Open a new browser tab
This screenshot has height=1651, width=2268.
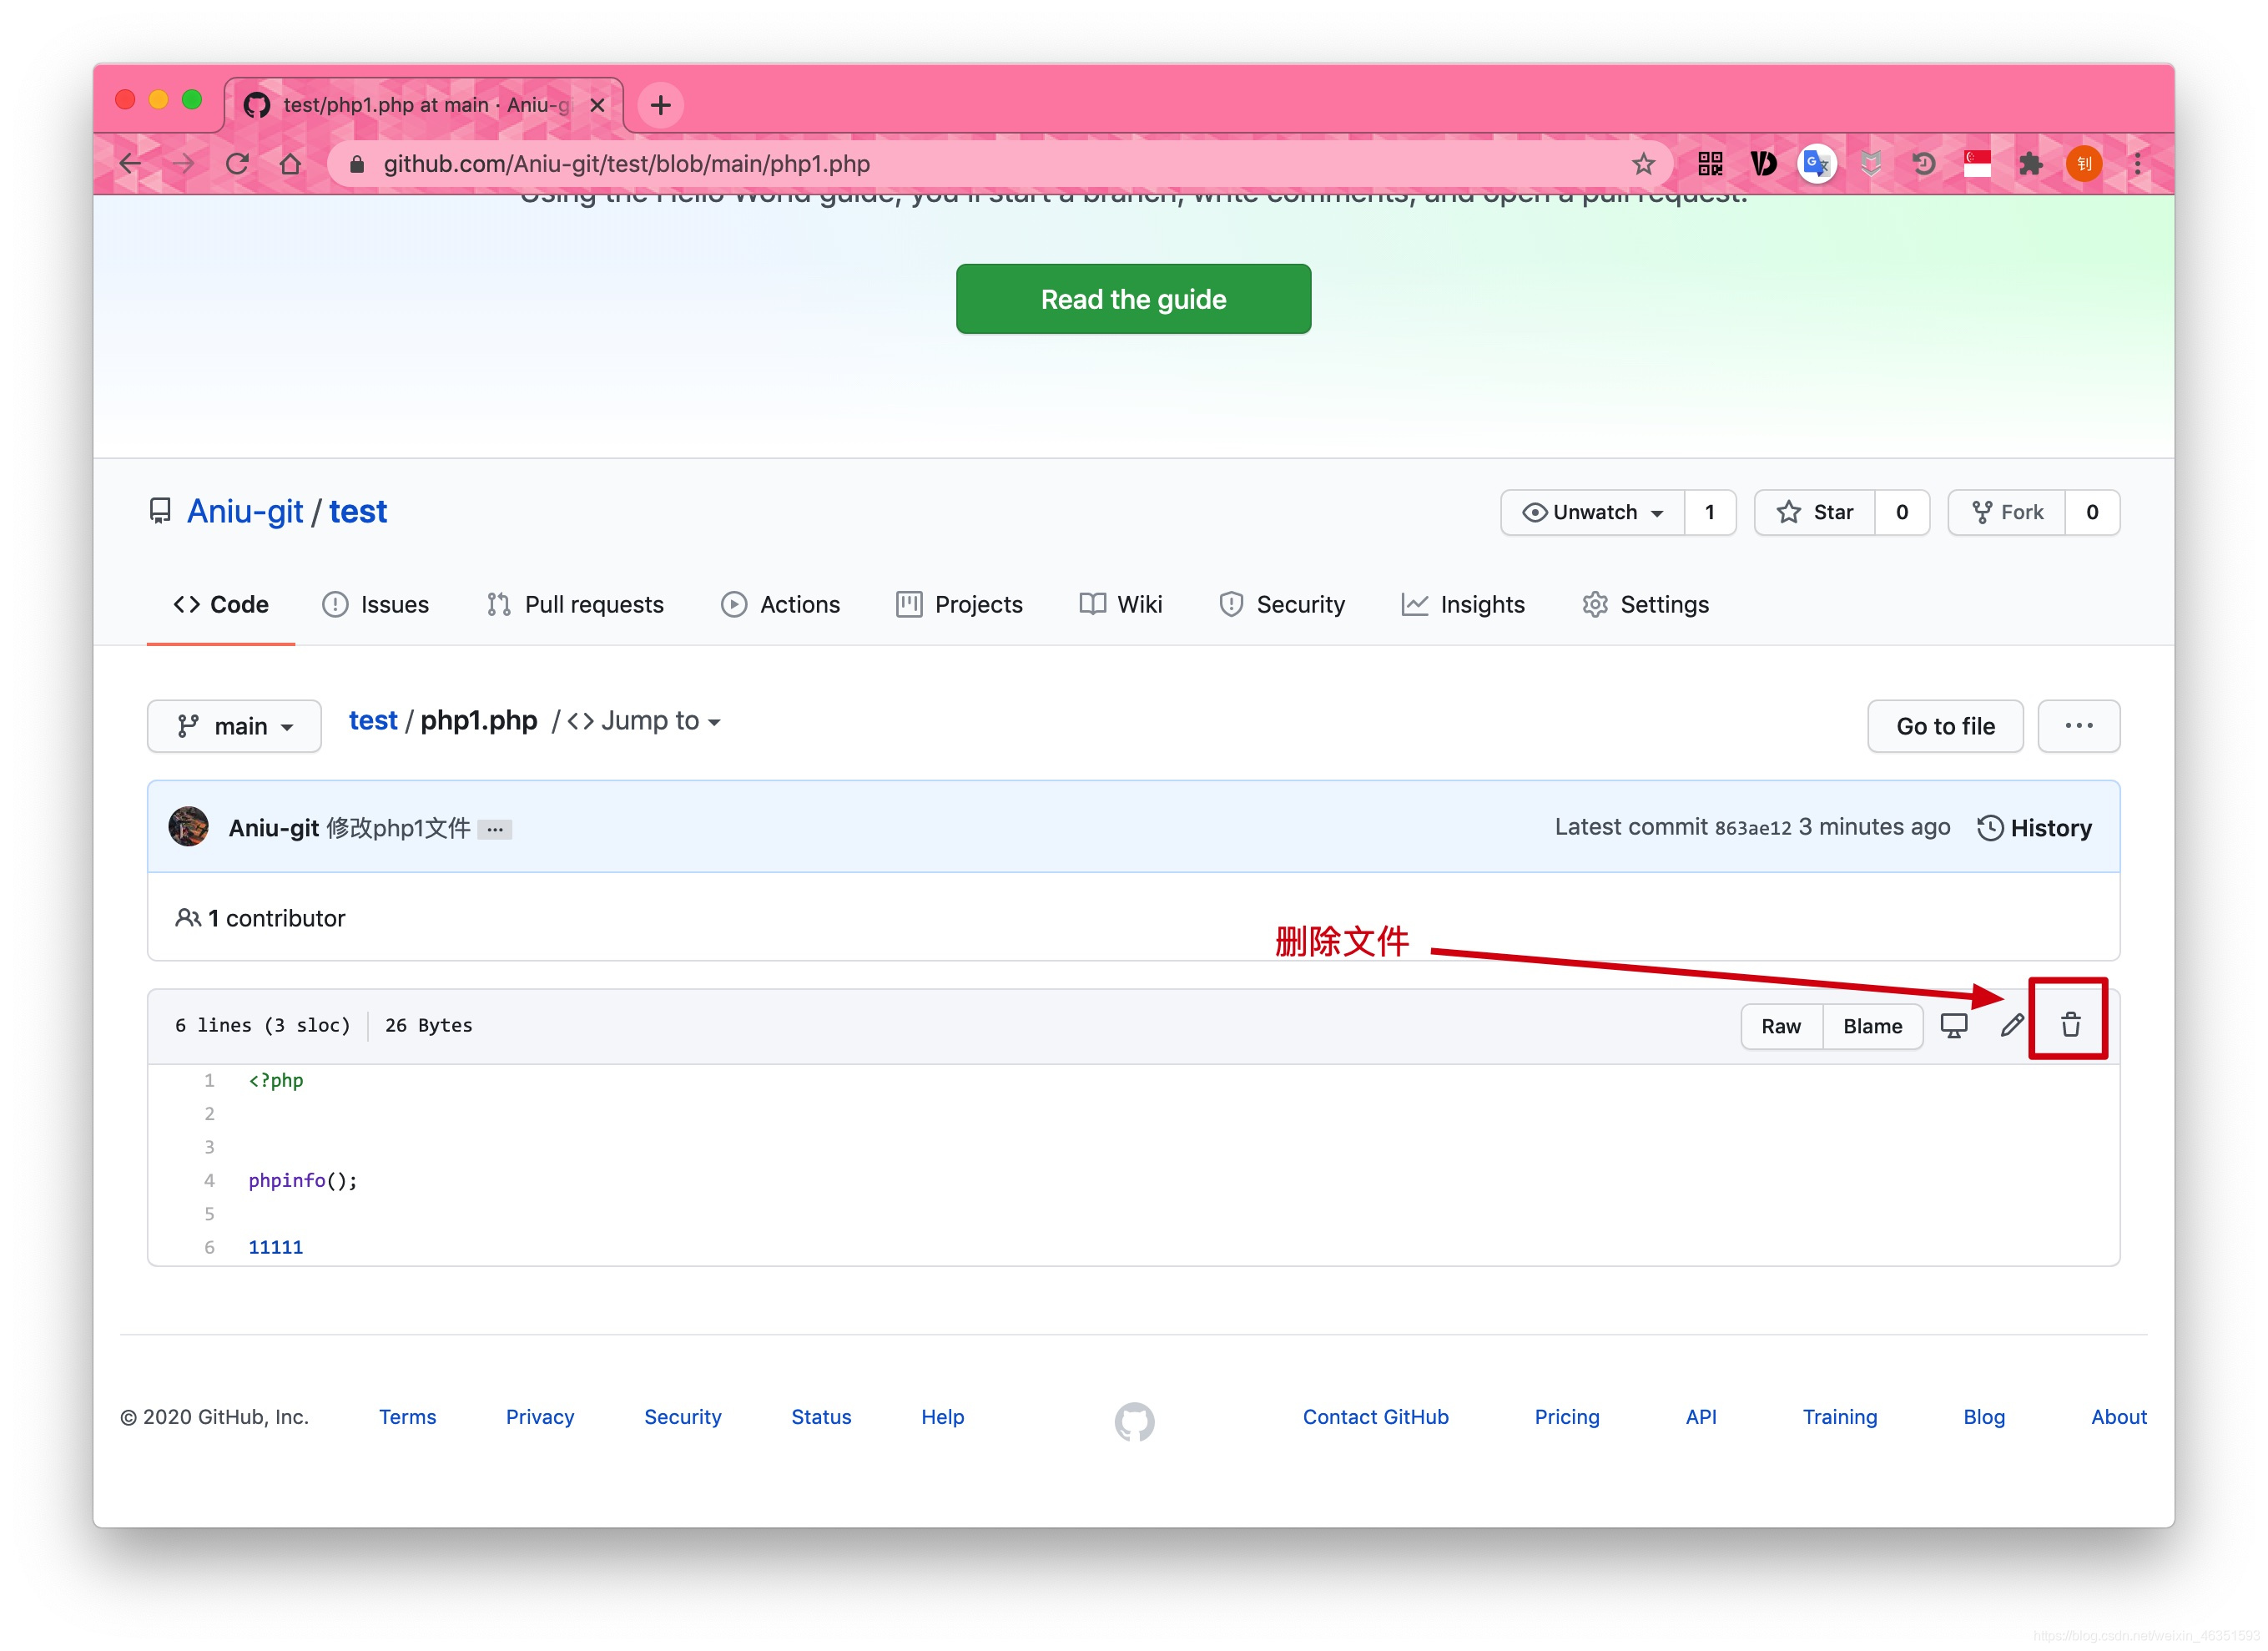click(x=660, y=105)
